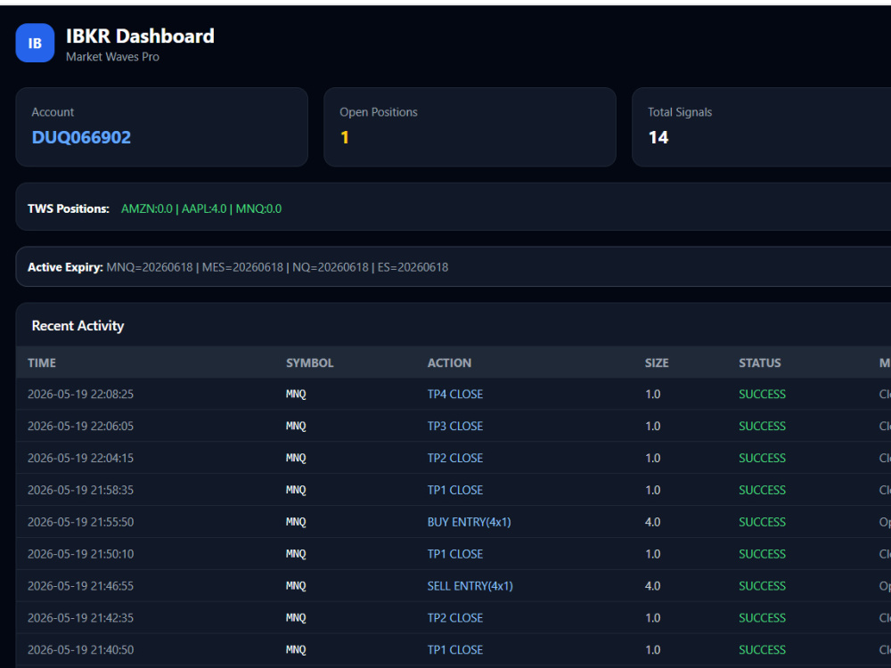Viewport: 891px width, 668px height.
Task: Click the SELL ENTRY(4x1) action
Action: coord(470,586)
